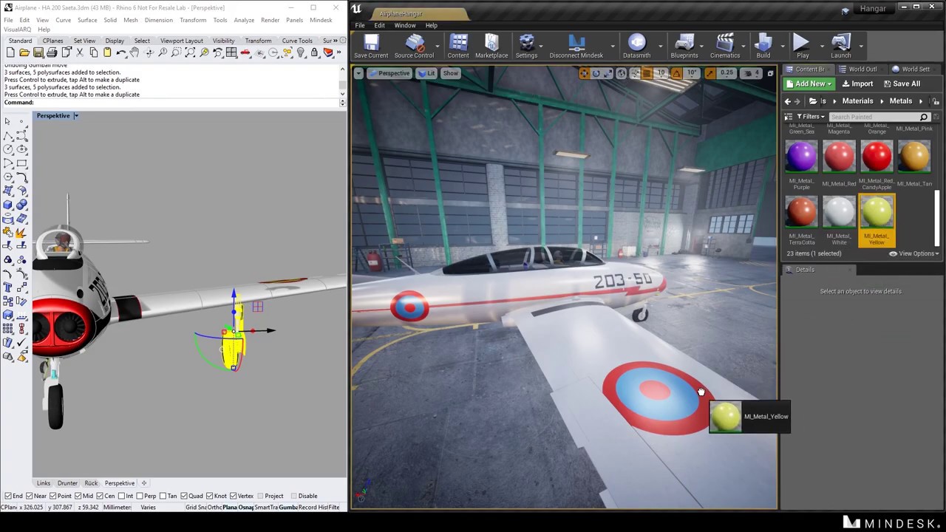Viewport: 946px width, 532px height.
Task: Click Rhino four-viewport layout icon
Action: (x=231, y=52)
